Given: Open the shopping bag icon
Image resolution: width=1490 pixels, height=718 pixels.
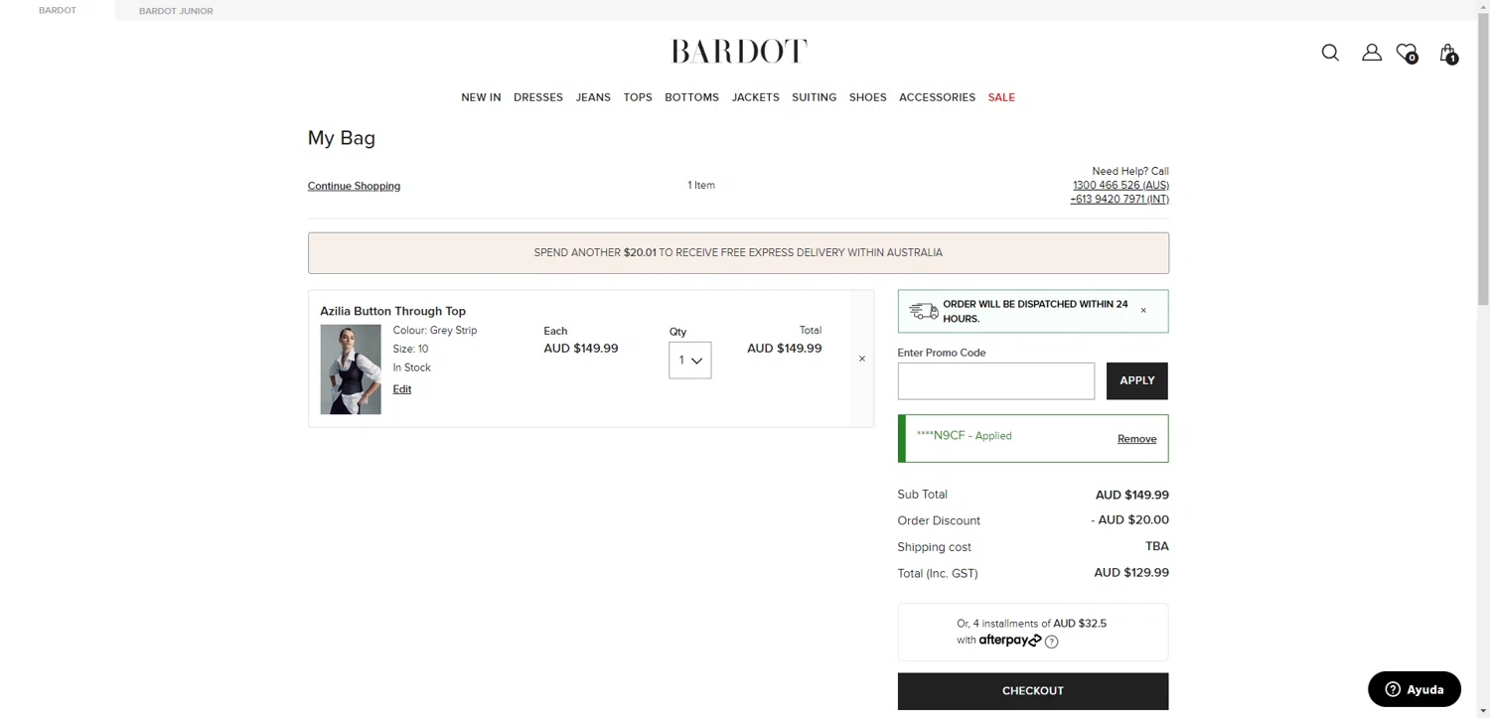Looking at the screenshot, I should pos(1448,54).
